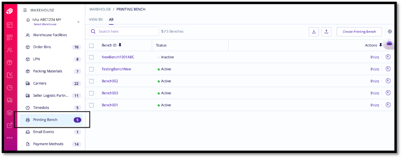Focus the Search here field

click(124, 32)
